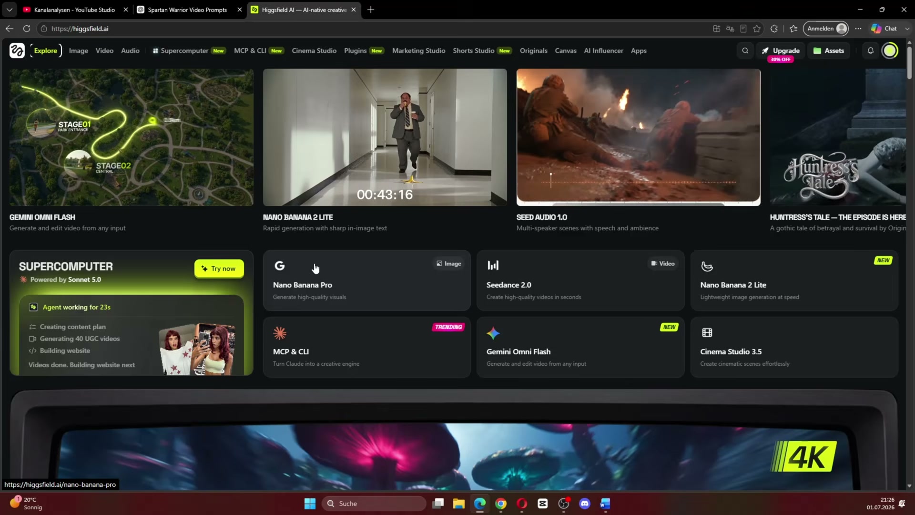Viewport: 915px width, 515px height.
Task: Open Google Chrome from the taskbar
Action: point(501,504)
